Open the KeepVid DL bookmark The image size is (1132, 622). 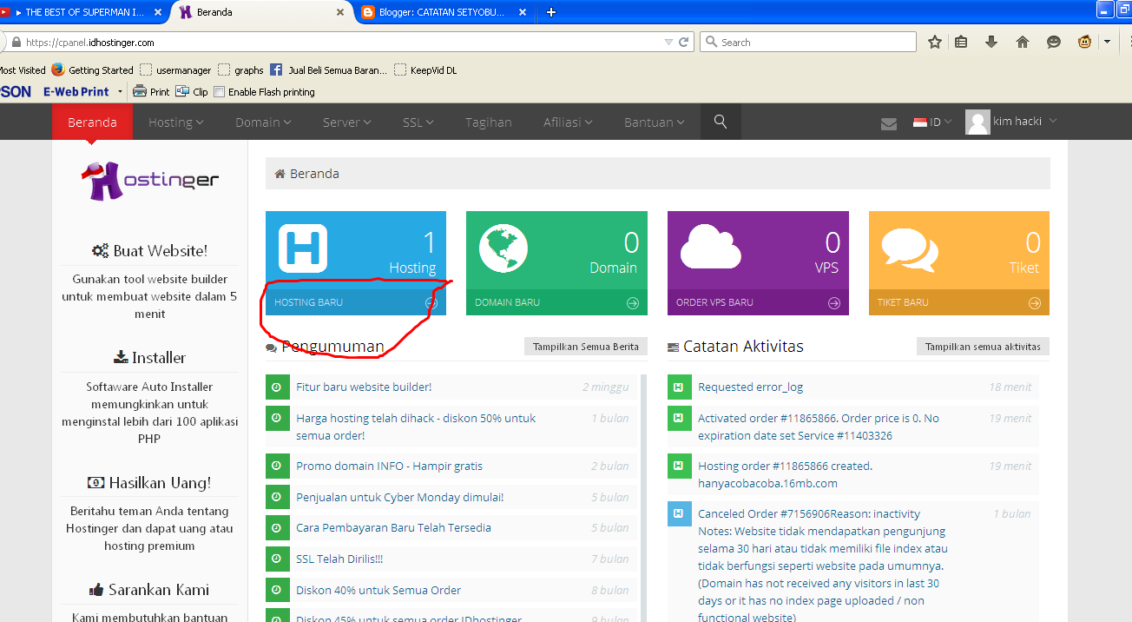tap(425, 70)
